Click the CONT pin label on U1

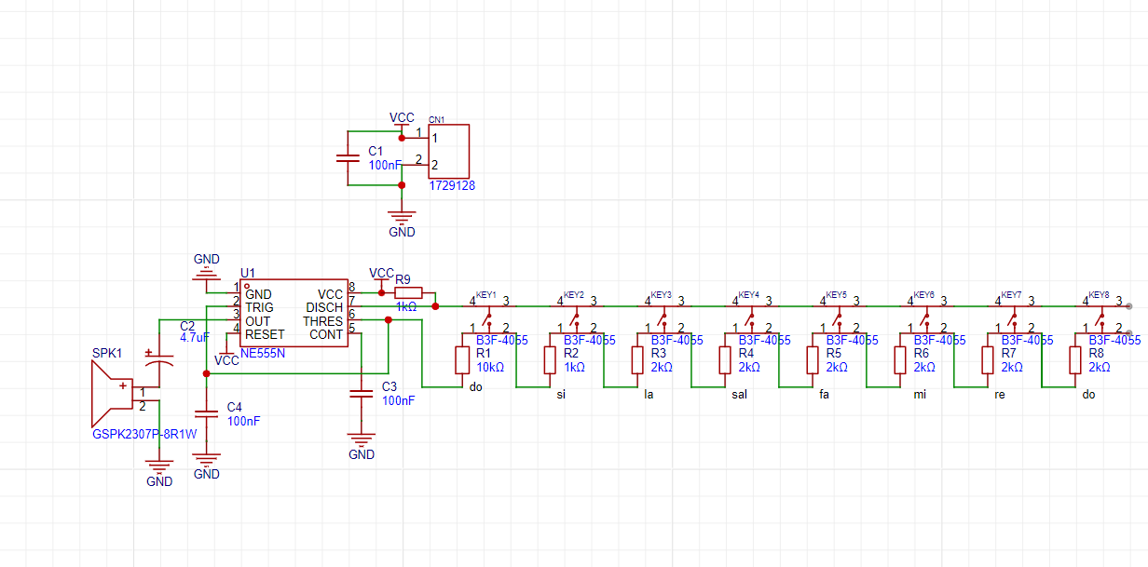(x=326, y=334)
